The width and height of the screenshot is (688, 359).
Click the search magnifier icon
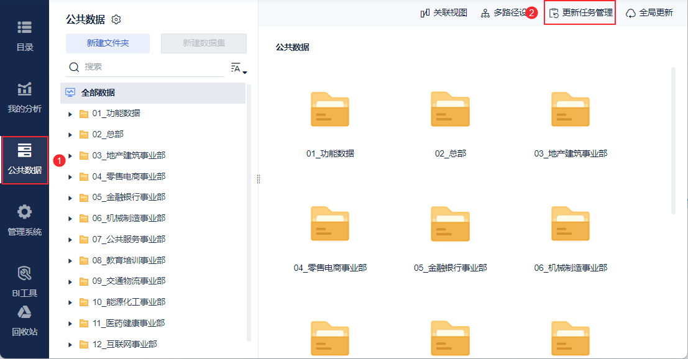click(74, 67)
